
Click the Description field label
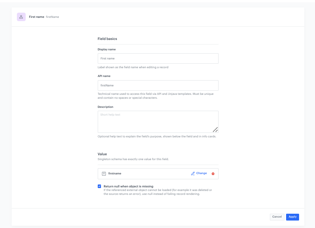(105, 107)
